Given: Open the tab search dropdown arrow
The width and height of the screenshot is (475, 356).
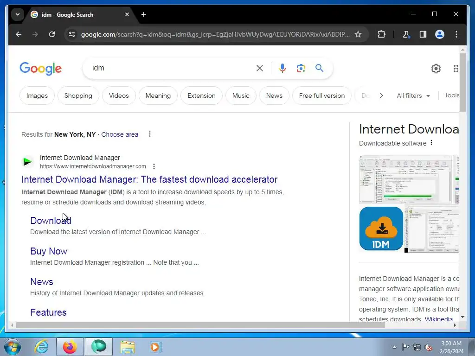Looking at the screenshot, I should click(x=18, y=14).
